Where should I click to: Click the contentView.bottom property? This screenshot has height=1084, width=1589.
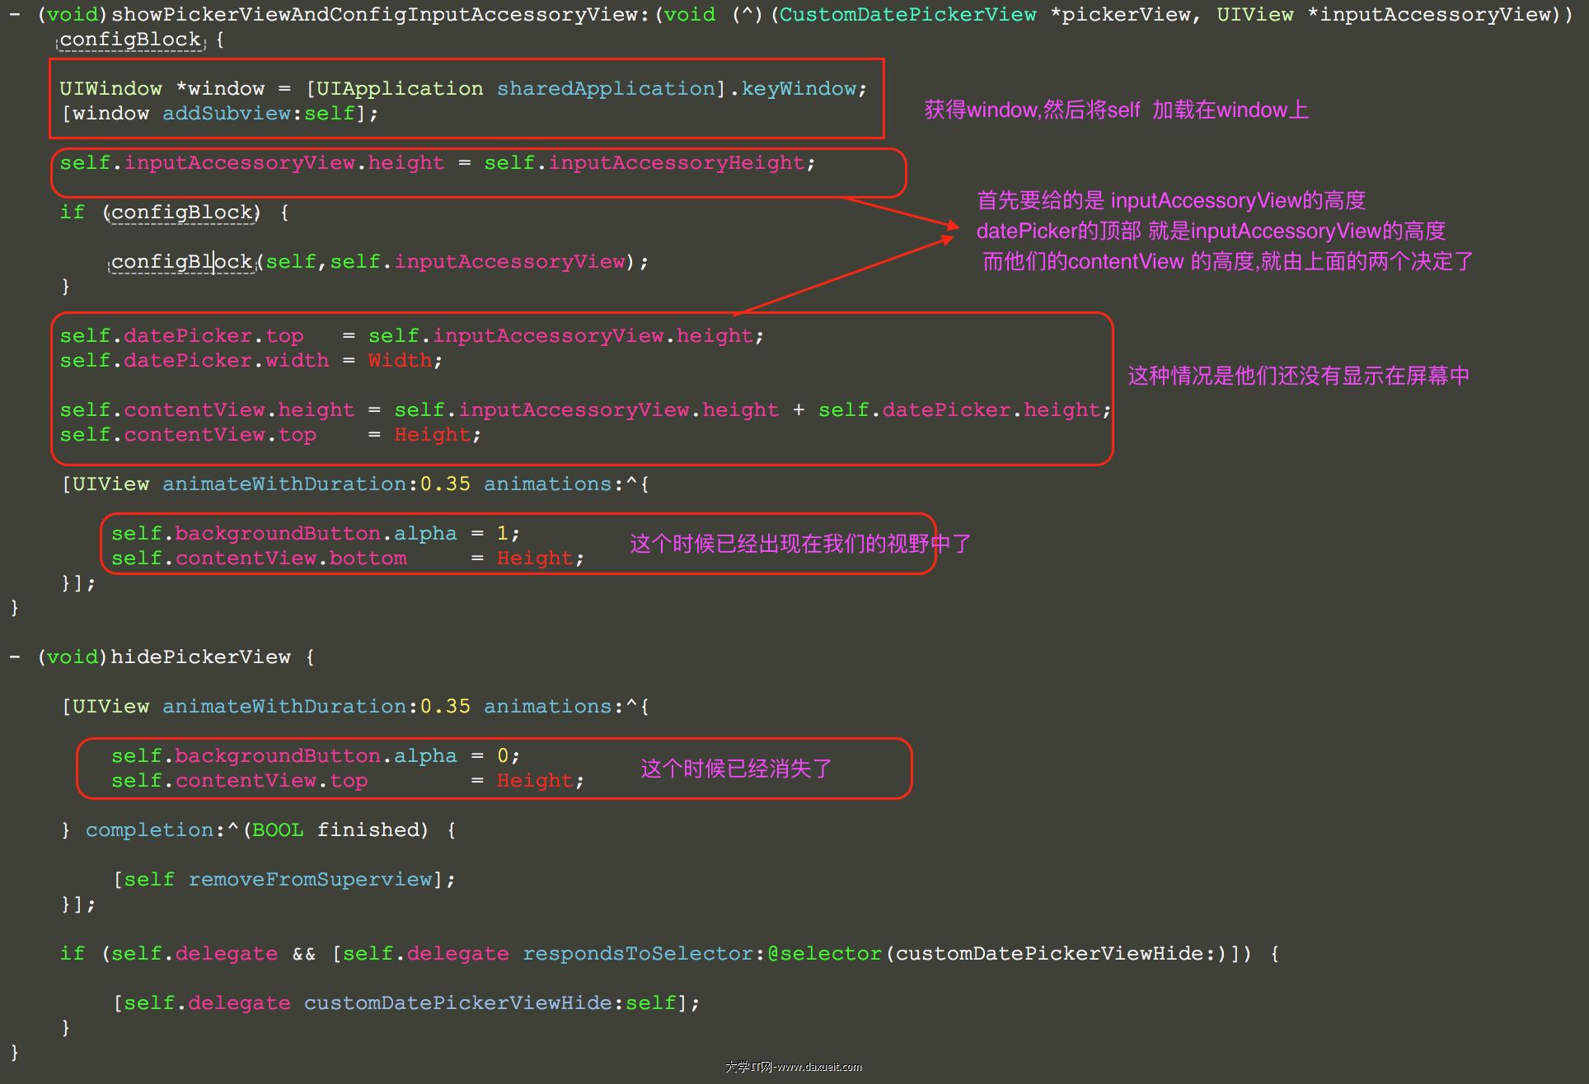click(291, 558)
